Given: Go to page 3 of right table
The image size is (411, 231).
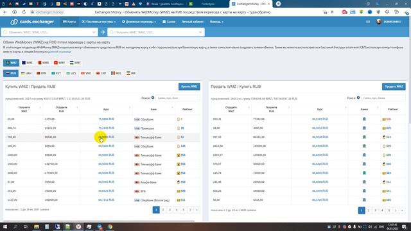Looking at the screenshot, I should pyautogui.click(x=375, y=210).
